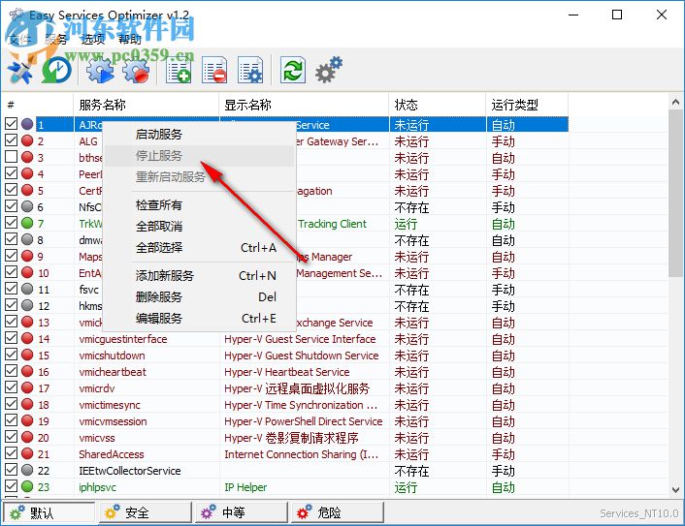Choose 停止服务 from context menu
The height and width of the screenshot is (526, 685).
tap(199, 156)
